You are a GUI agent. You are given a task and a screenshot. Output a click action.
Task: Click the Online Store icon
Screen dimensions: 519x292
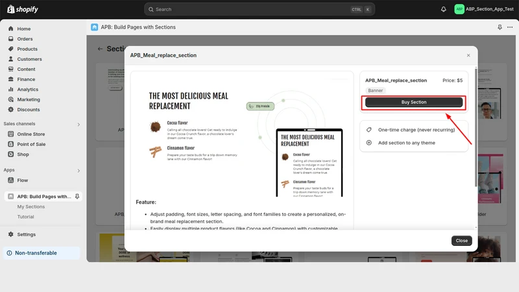tap(11, 134)
